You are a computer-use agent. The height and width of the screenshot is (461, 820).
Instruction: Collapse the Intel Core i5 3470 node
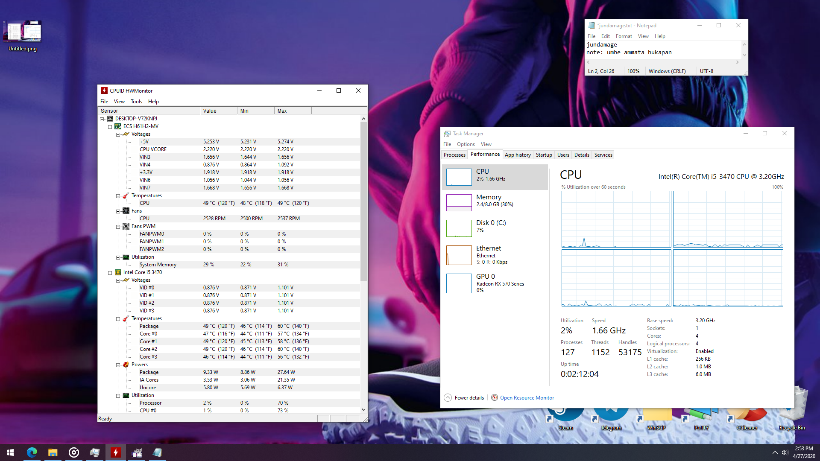click(110, 273)
